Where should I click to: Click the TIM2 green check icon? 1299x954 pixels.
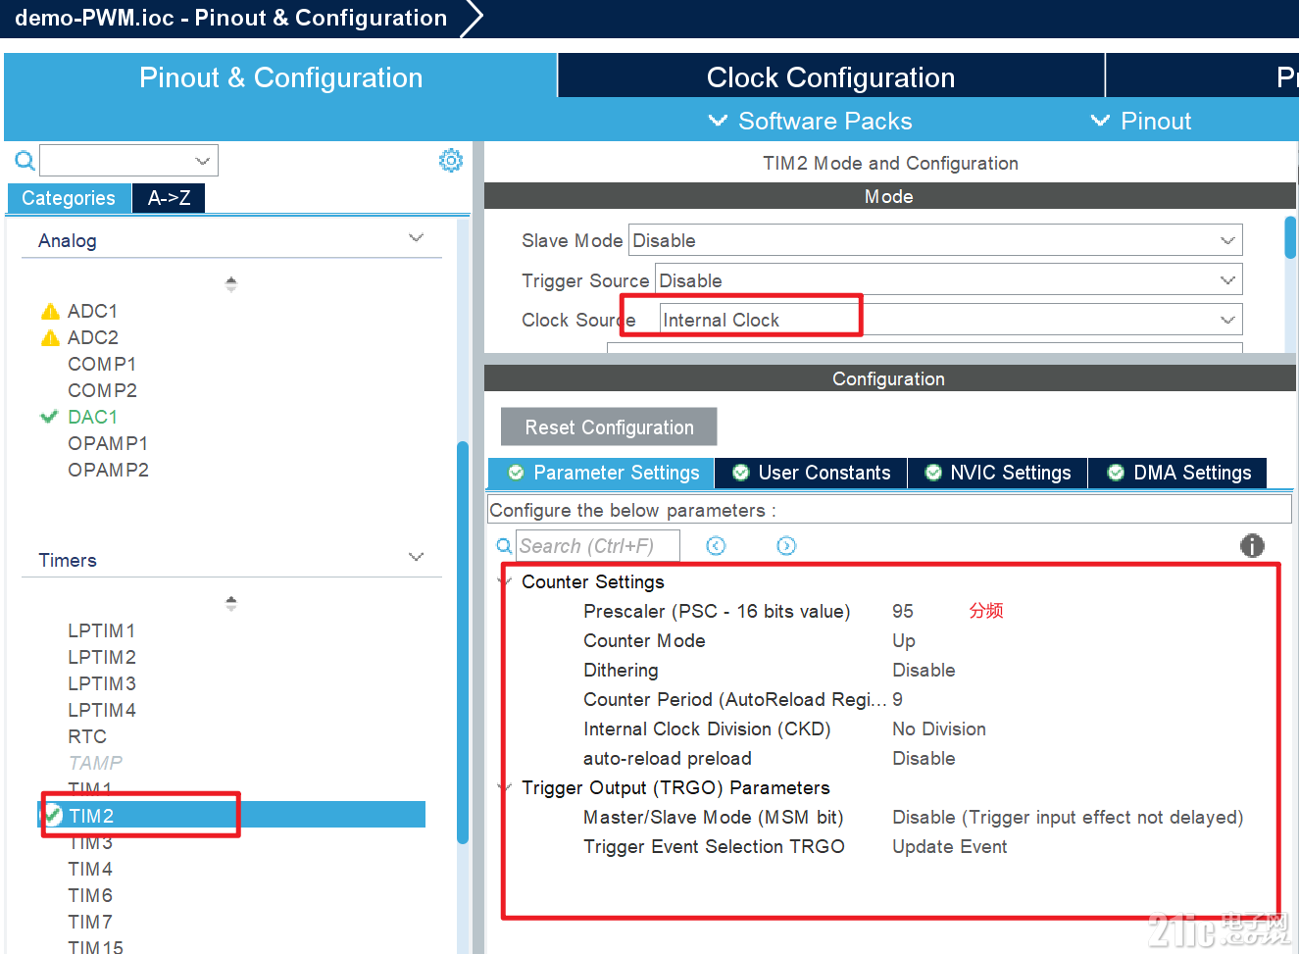(x=53, y=815)
